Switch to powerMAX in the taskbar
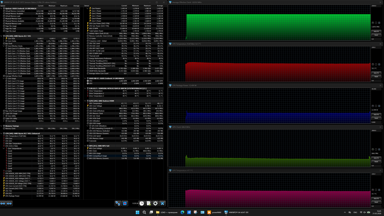The image size is (384, 216). coord(214,212)
